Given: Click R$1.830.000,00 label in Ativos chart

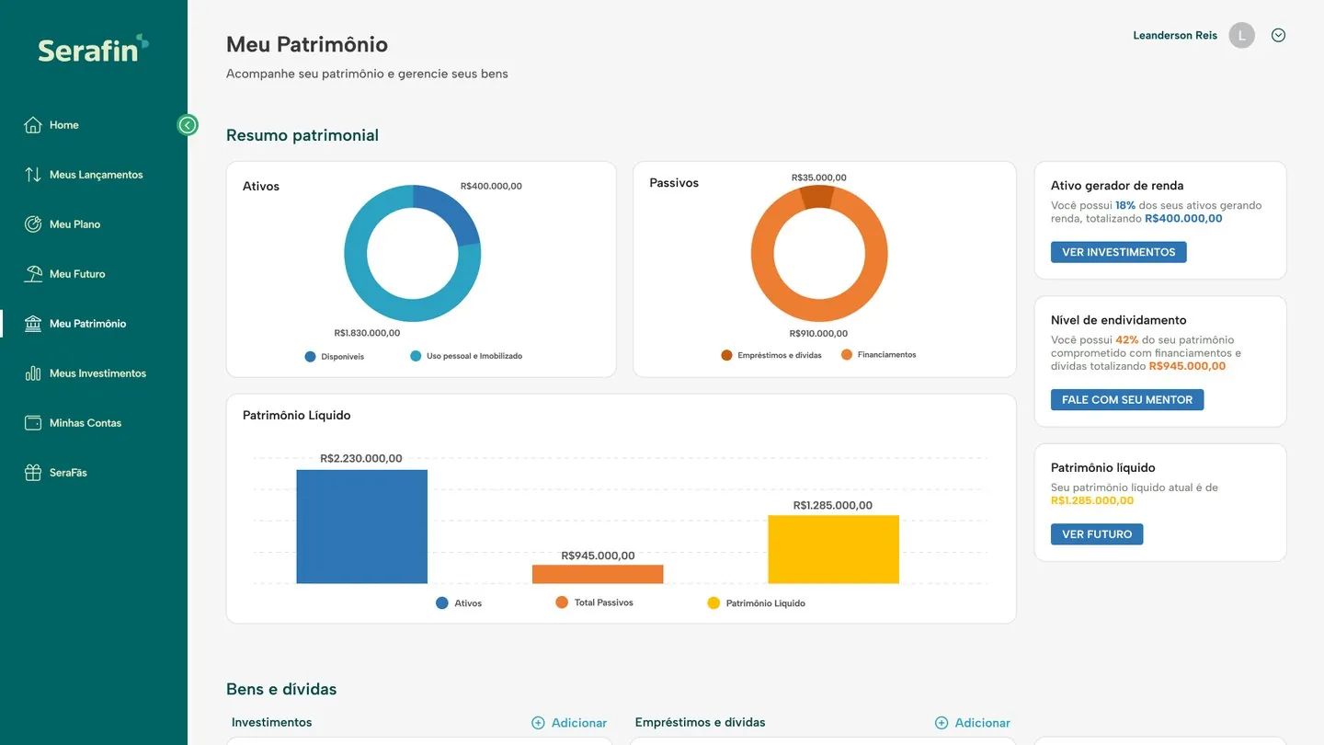Looking at the screenshot, I should [x=367, y=333].
